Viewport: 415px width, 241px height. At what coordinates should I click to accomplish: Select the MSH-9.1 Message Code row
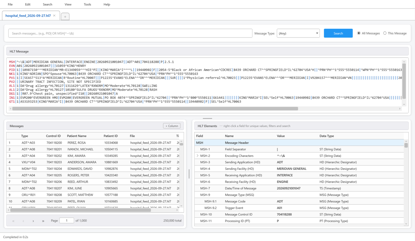[299, 201]
